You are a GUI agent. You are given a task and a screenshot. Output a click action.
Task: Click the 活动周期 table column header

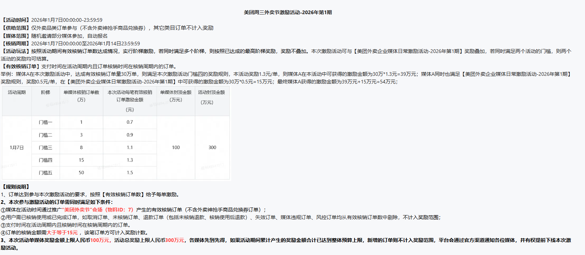(17, 92)
